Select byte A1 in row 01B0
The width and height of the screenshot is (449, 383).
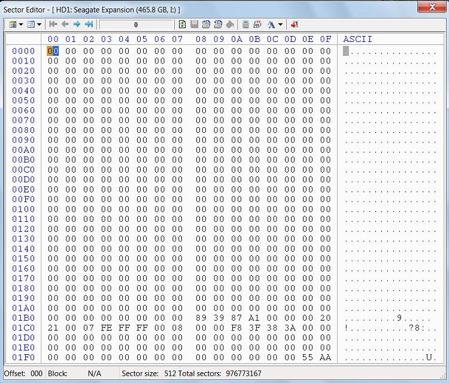pyautogui.click(x=254, y=318)
